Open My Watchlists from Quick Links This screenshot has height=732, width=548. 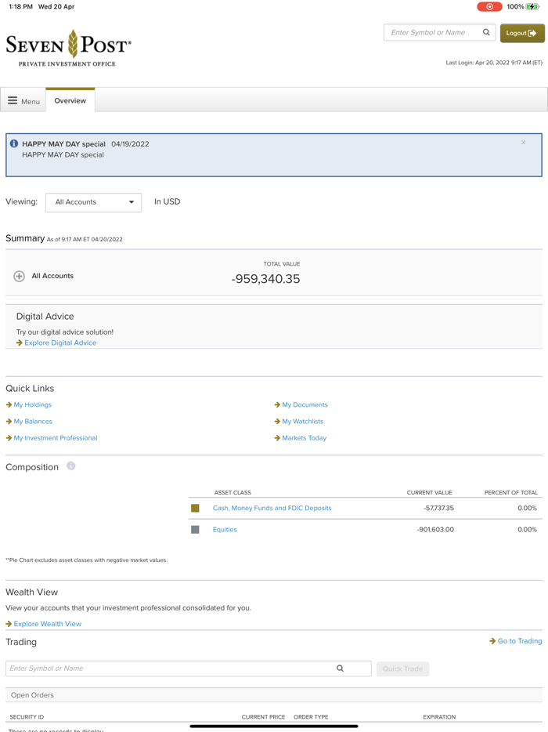point(304,421)
